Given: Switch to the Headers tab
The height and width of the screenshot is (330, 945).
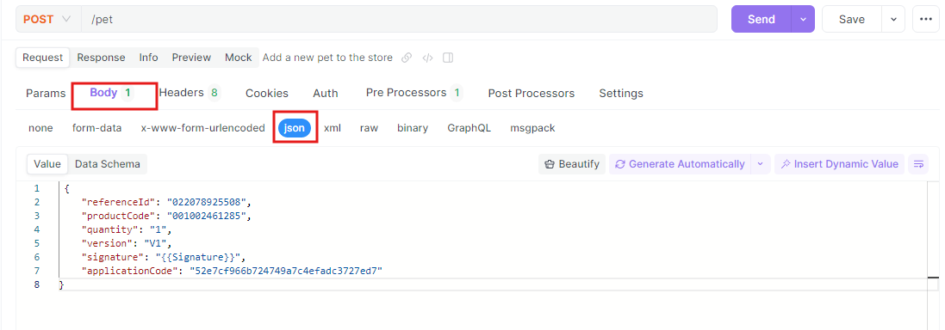Looking at the screenshot, I should 190,93.
